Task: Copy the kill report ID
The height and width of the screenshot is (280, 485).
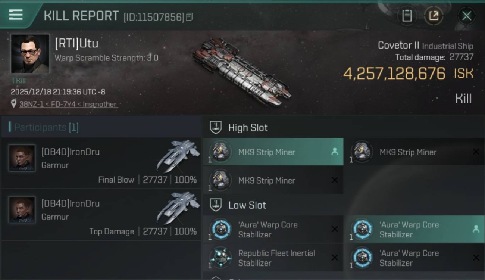Action: coord(189,17)
